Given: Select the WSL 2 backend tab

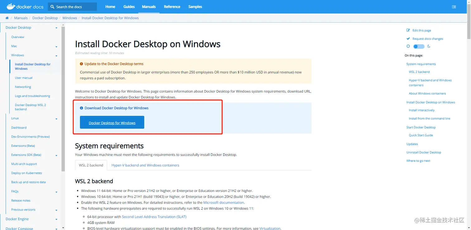Looking at the screenshot, I should 91,165.
